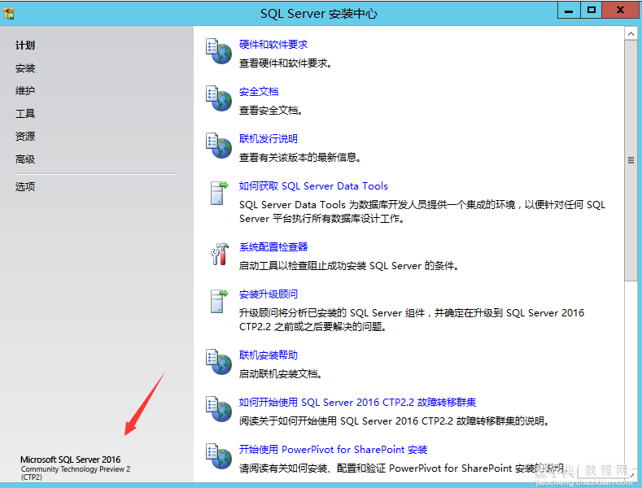
Task: Click description text 查看硬件和软件要求。
Action: click(x=286, y=63)
